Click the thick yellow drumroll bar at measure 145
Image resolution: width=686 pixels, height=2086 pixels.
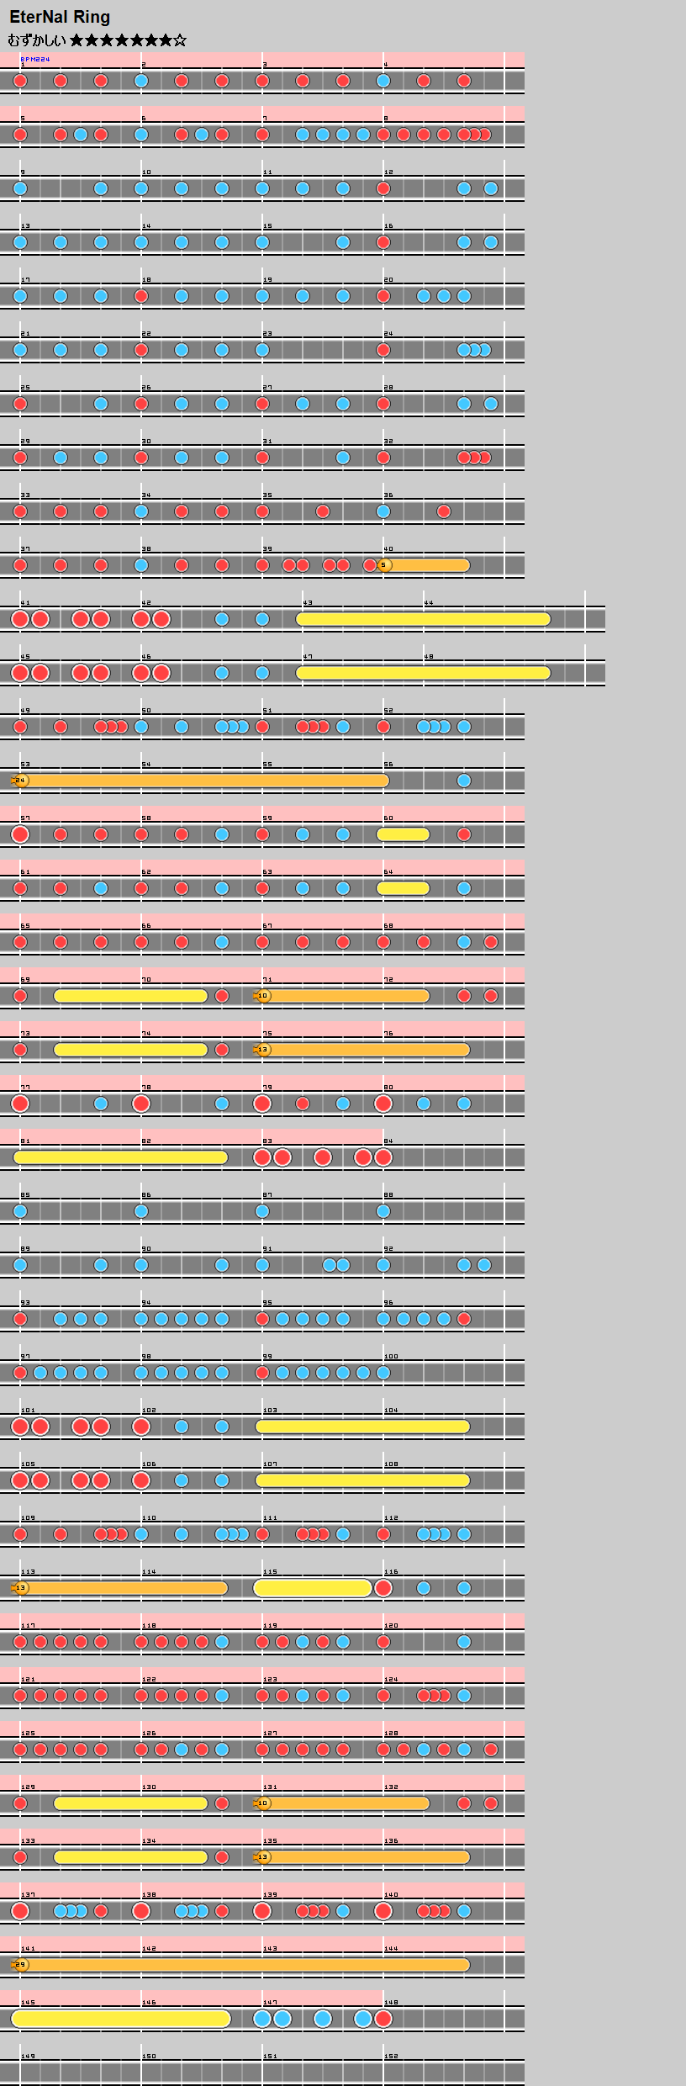coord(121,2019)
